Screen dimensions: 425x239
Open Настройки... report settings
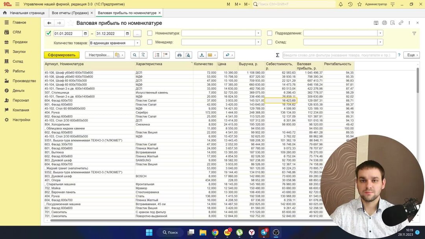99,55
